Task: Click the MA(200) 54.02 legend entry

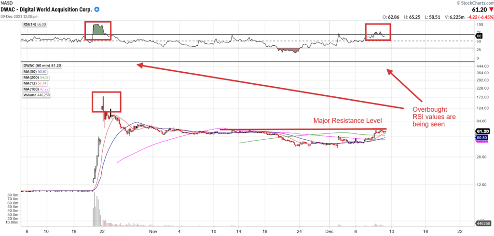Action: click(x=35, y=78)
